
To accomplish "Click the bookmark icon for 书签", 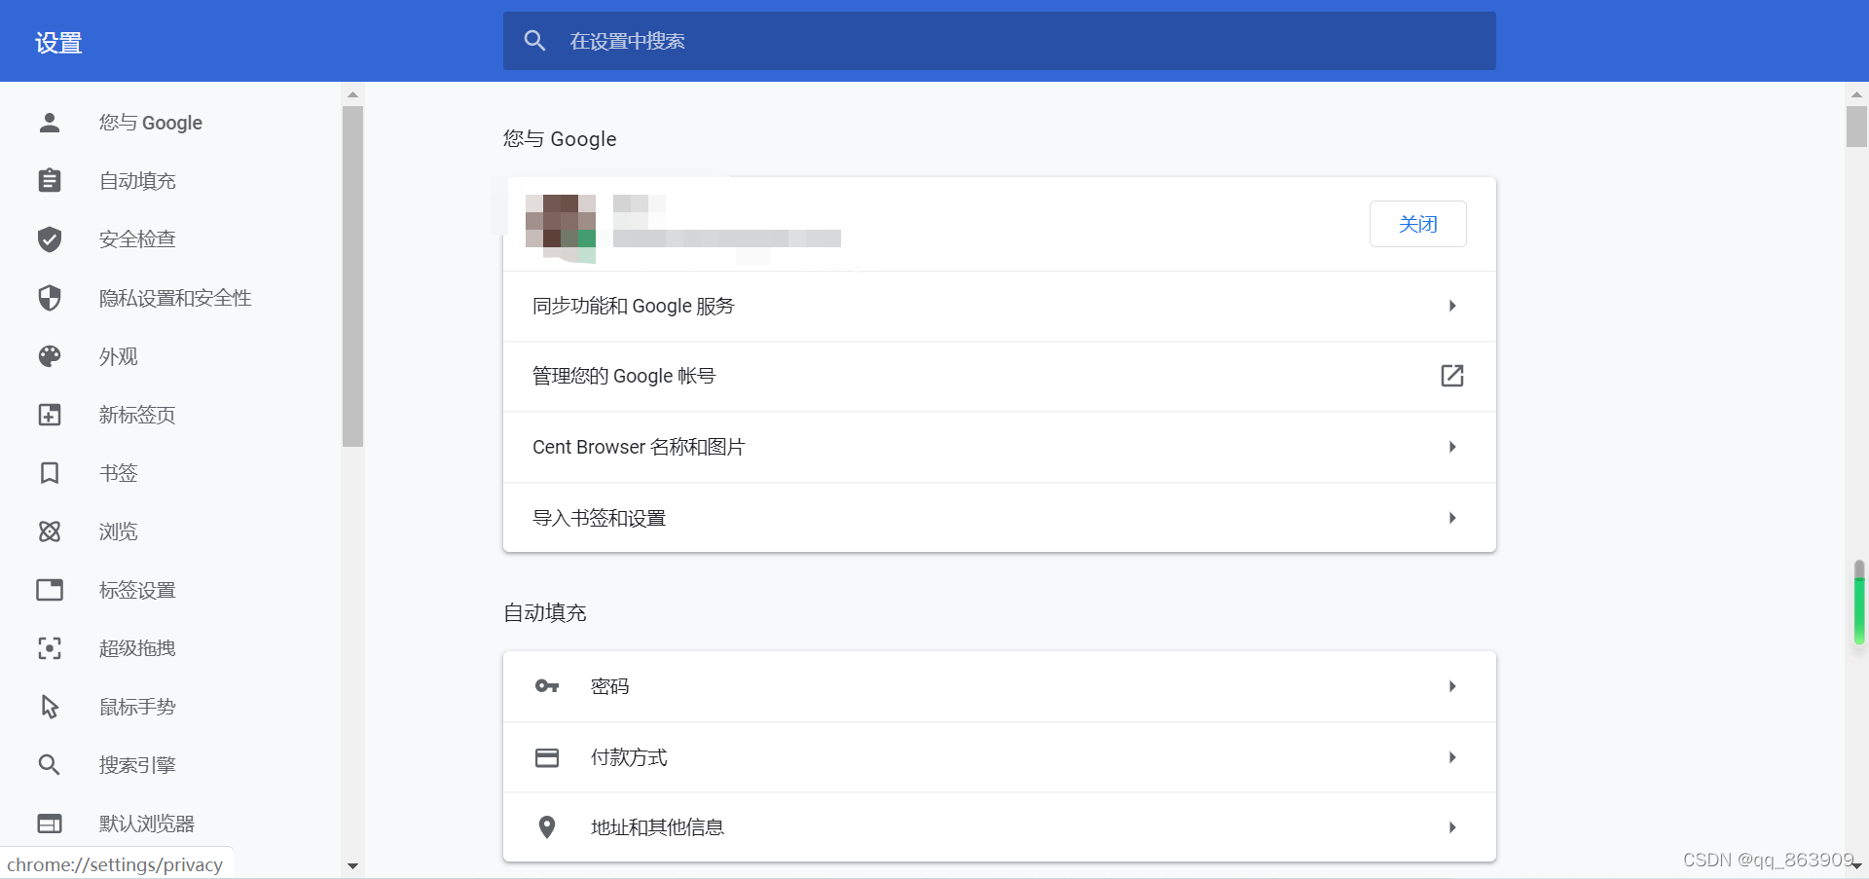I will [50, 473].
